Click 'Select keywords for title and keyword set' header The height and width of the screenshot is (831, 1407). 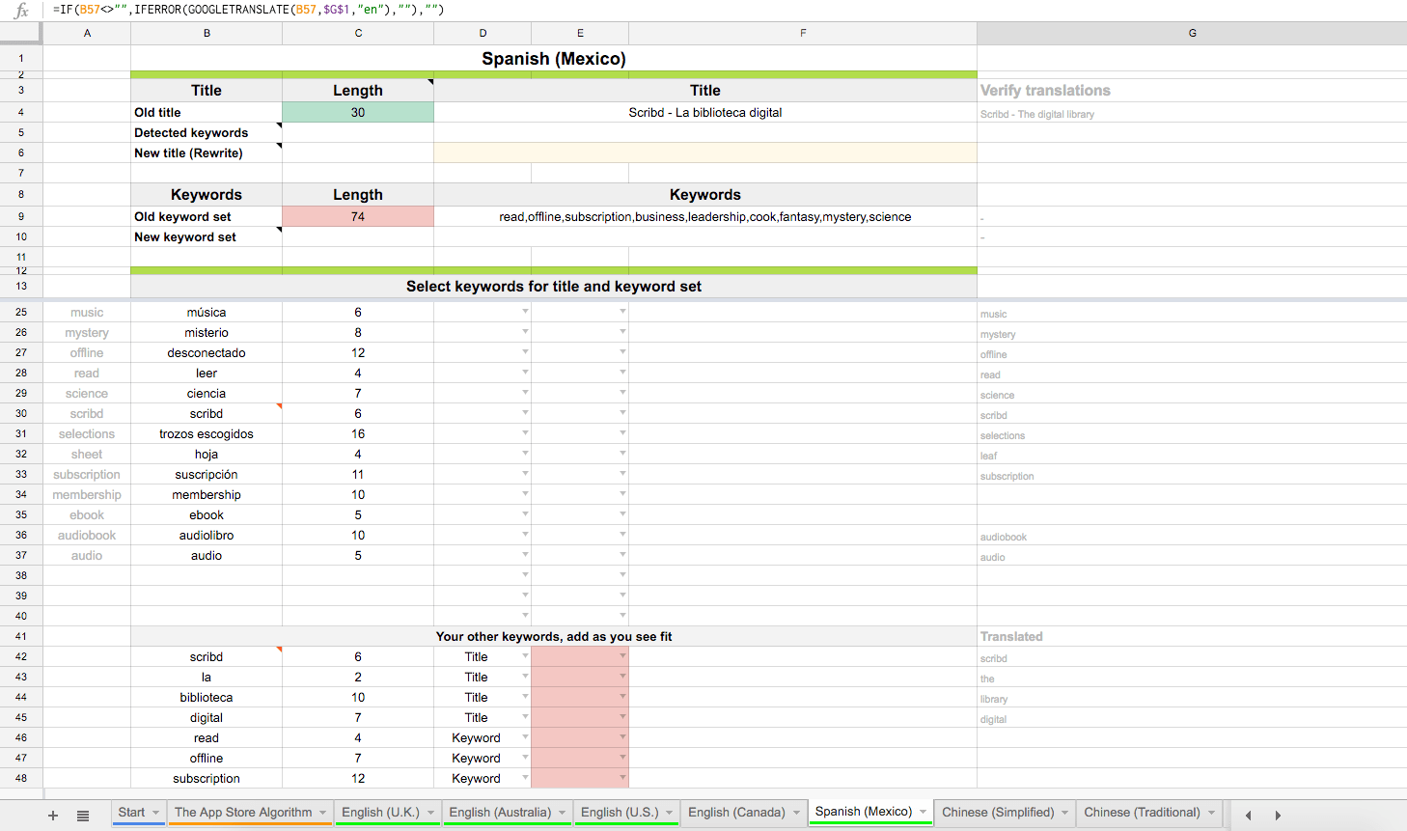[554, 286]
